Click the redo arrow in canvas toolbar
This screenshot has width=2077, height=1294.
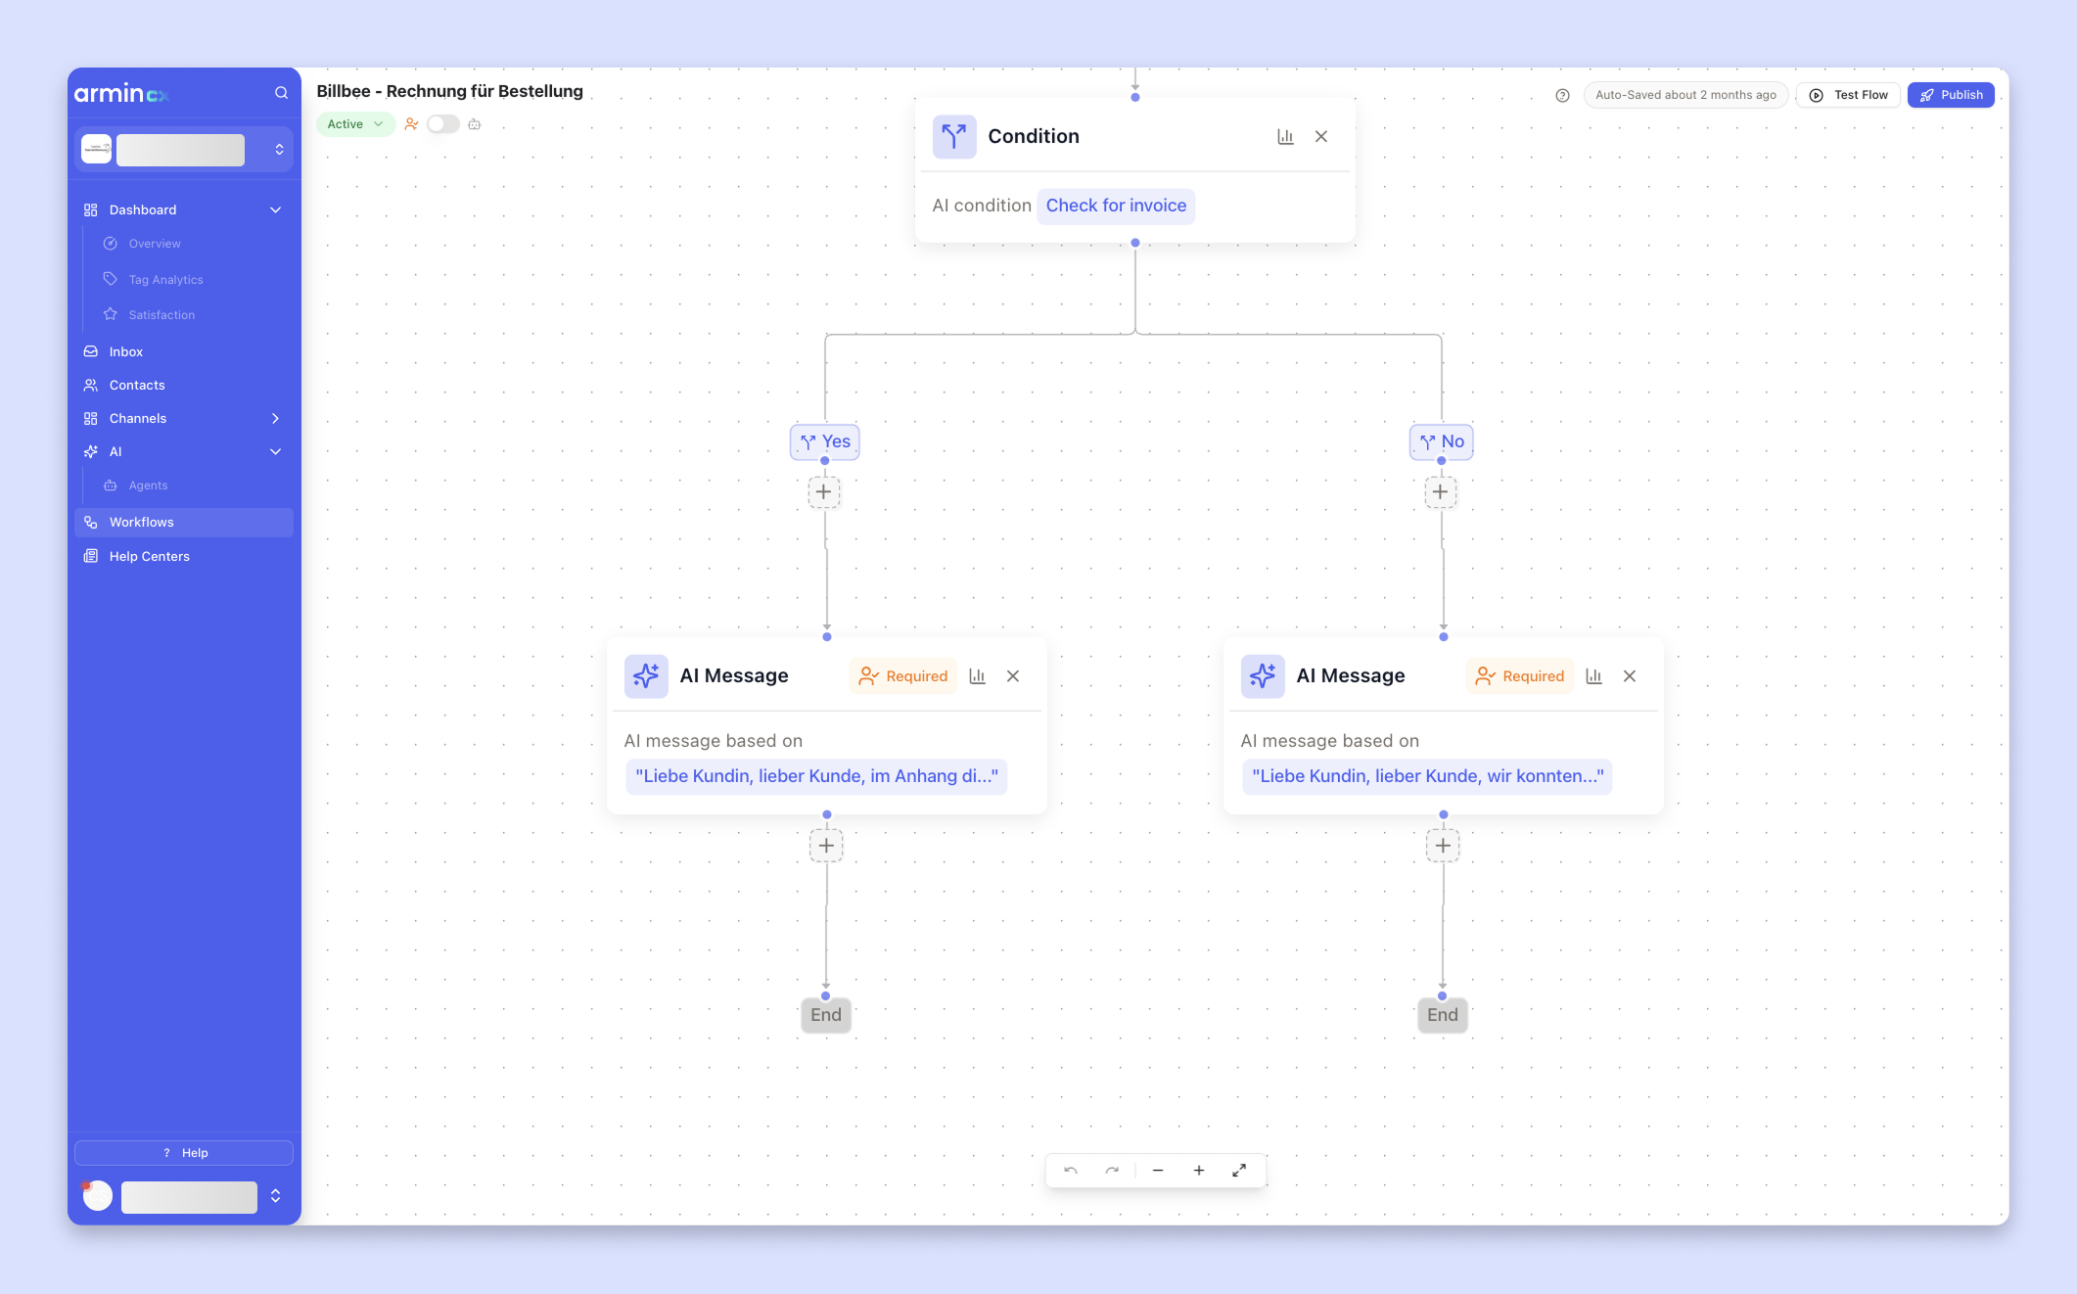[x=1112, y=1170]
